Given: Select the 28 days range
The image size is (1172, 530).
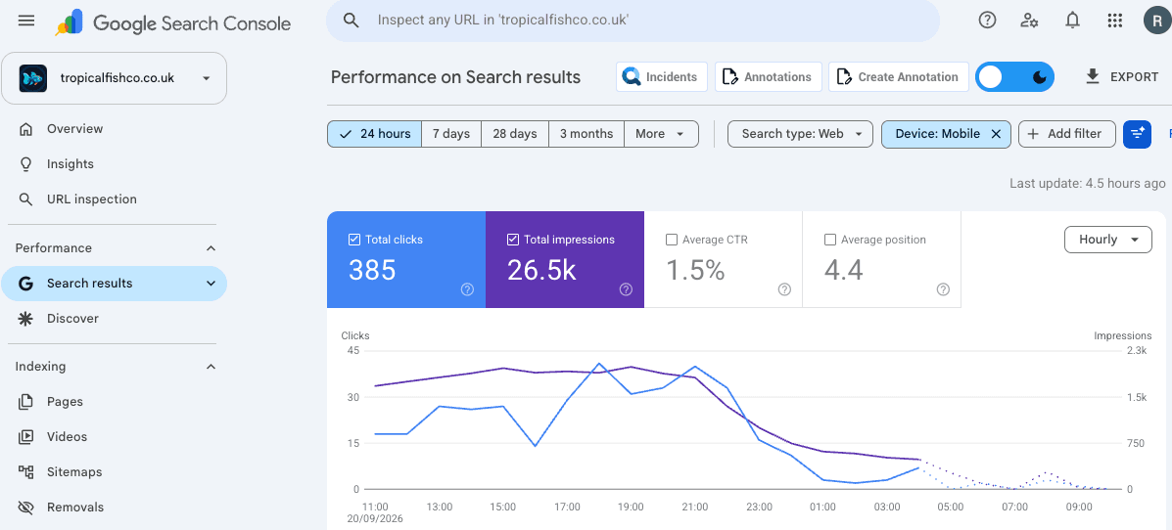Looking at the screenshot, I should pos(515,134).
